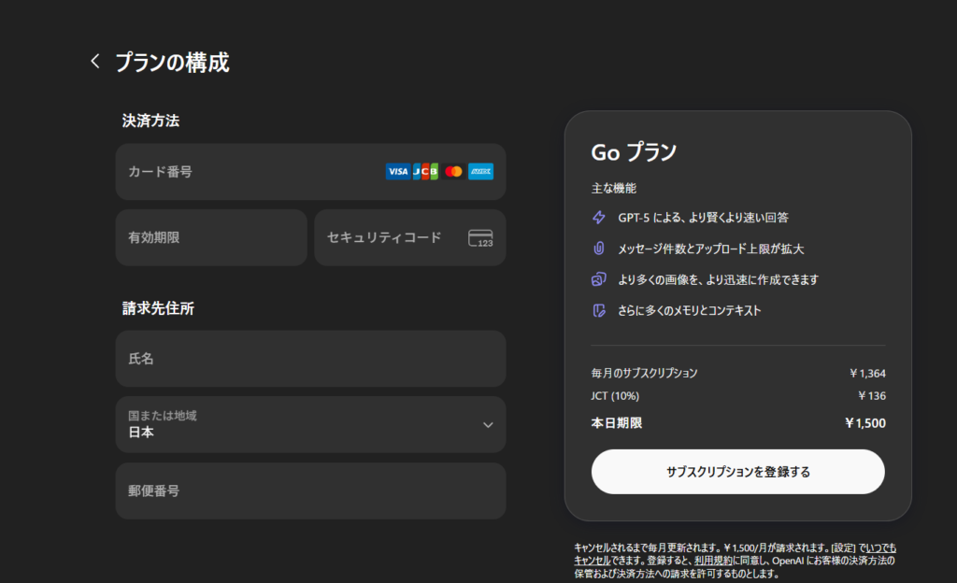Image resolution: width=957 pixels, height=583 pixels.
Task: Select the 有効期限 expiry date field
Action: [x=211, y=237]
